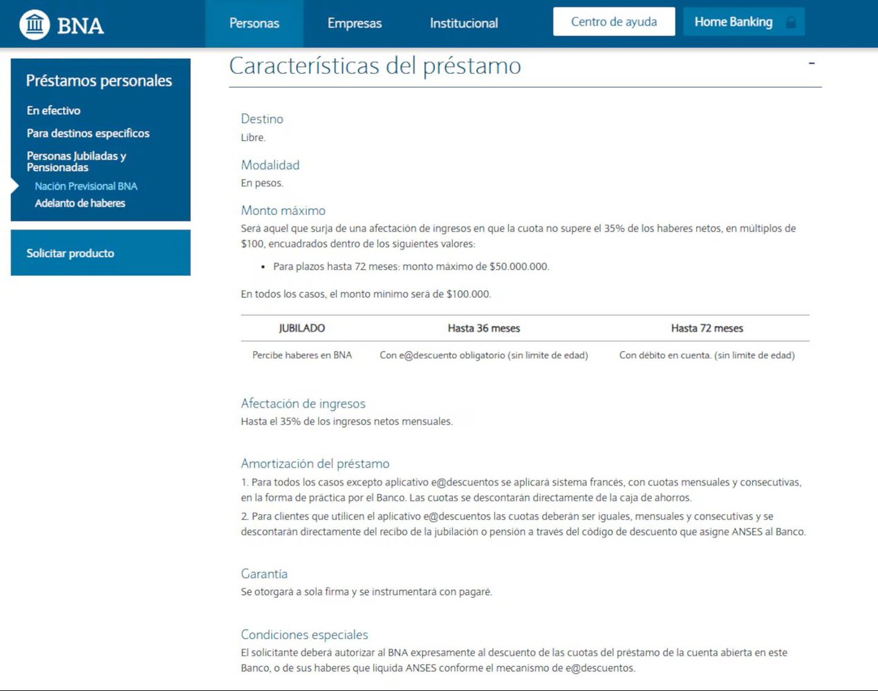878x691 pixels.
Task: Click the Monto máximo heading
Action: coord(283,211)
